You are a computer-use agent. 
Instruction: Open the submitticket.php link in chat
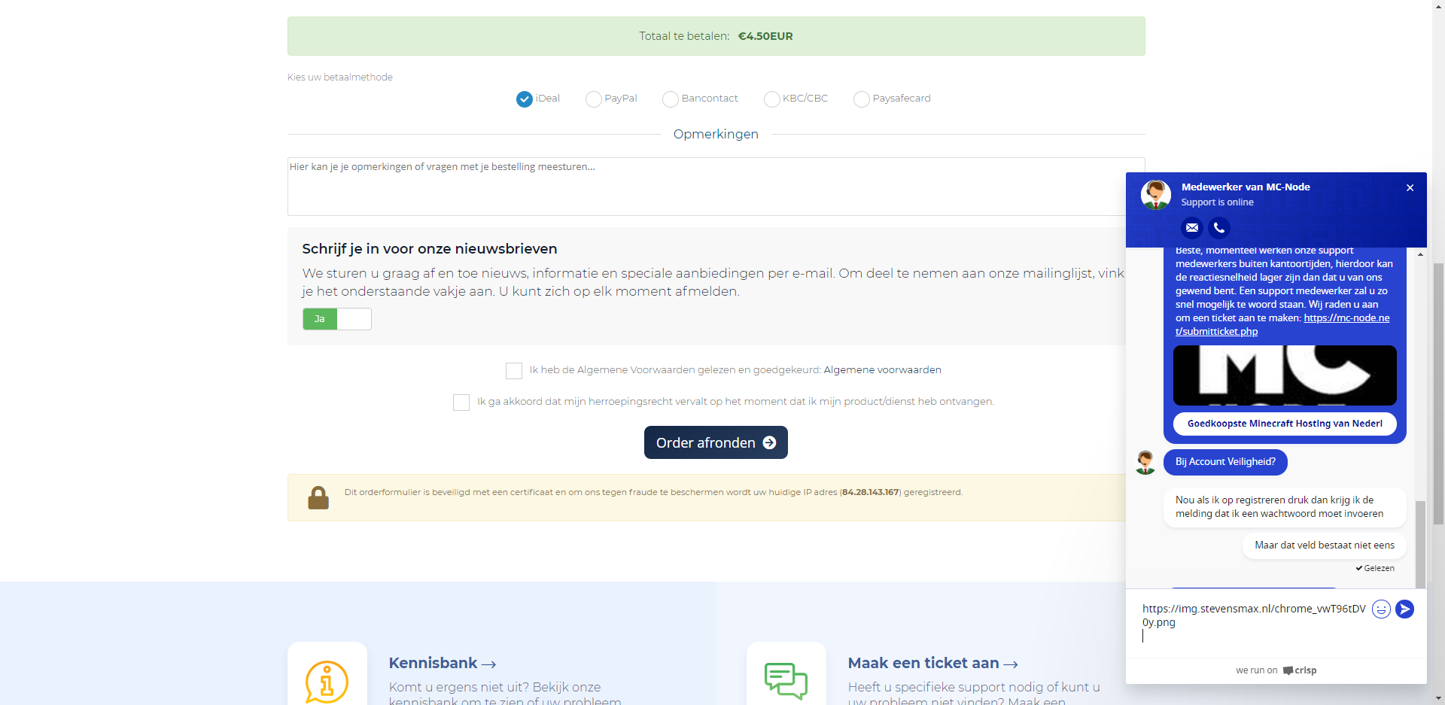coord(1282,324)
